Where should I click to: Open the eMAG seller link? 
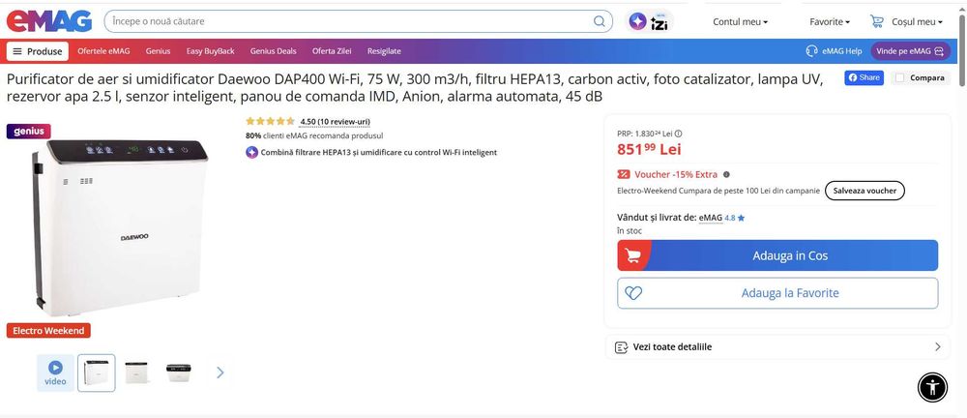pos(711,218)
